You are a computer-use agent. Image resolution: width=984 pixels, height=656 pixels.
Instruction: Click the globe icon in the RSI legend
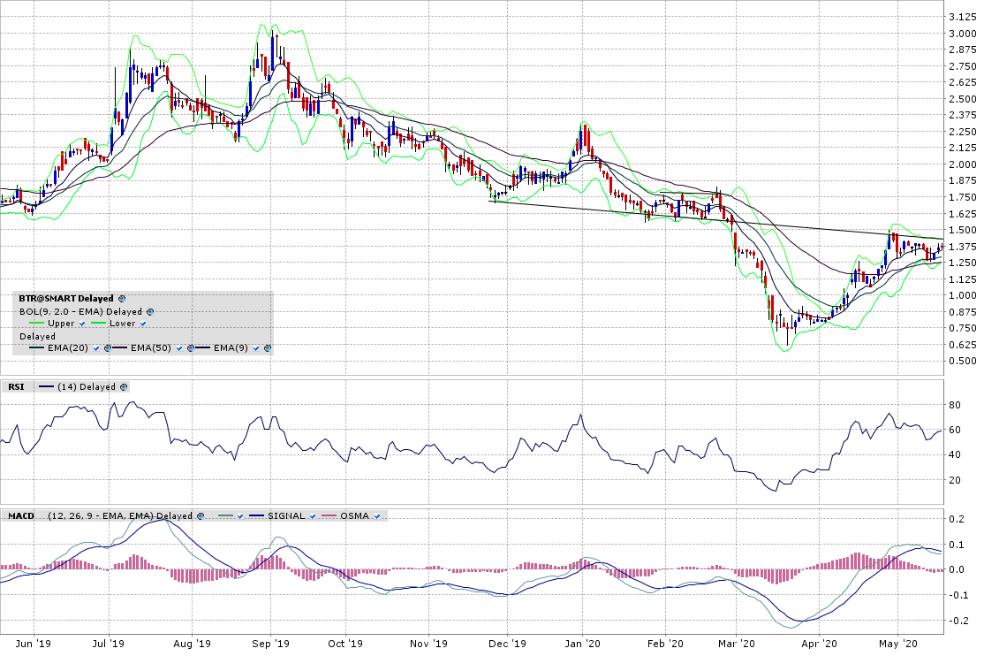pos(123,386)
